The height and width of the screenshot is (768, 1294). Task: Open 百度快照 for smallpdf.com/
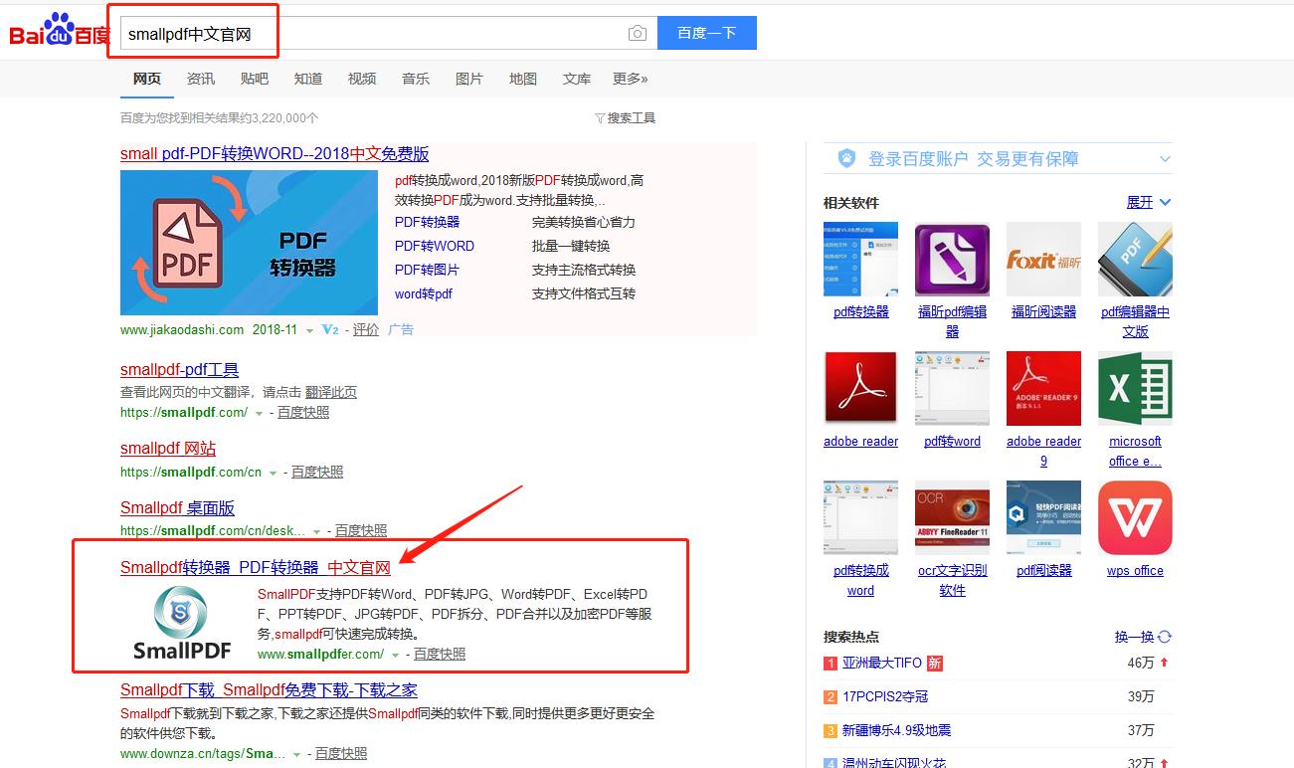pyautogui.click(x=303, y=412)
